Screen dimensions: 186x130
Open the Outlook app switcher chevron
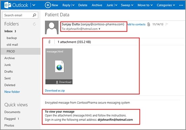[x=34, y=5]
